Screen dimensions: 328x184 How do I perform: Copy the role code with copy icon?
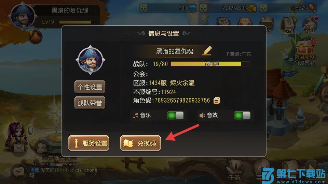pos(217,101)
